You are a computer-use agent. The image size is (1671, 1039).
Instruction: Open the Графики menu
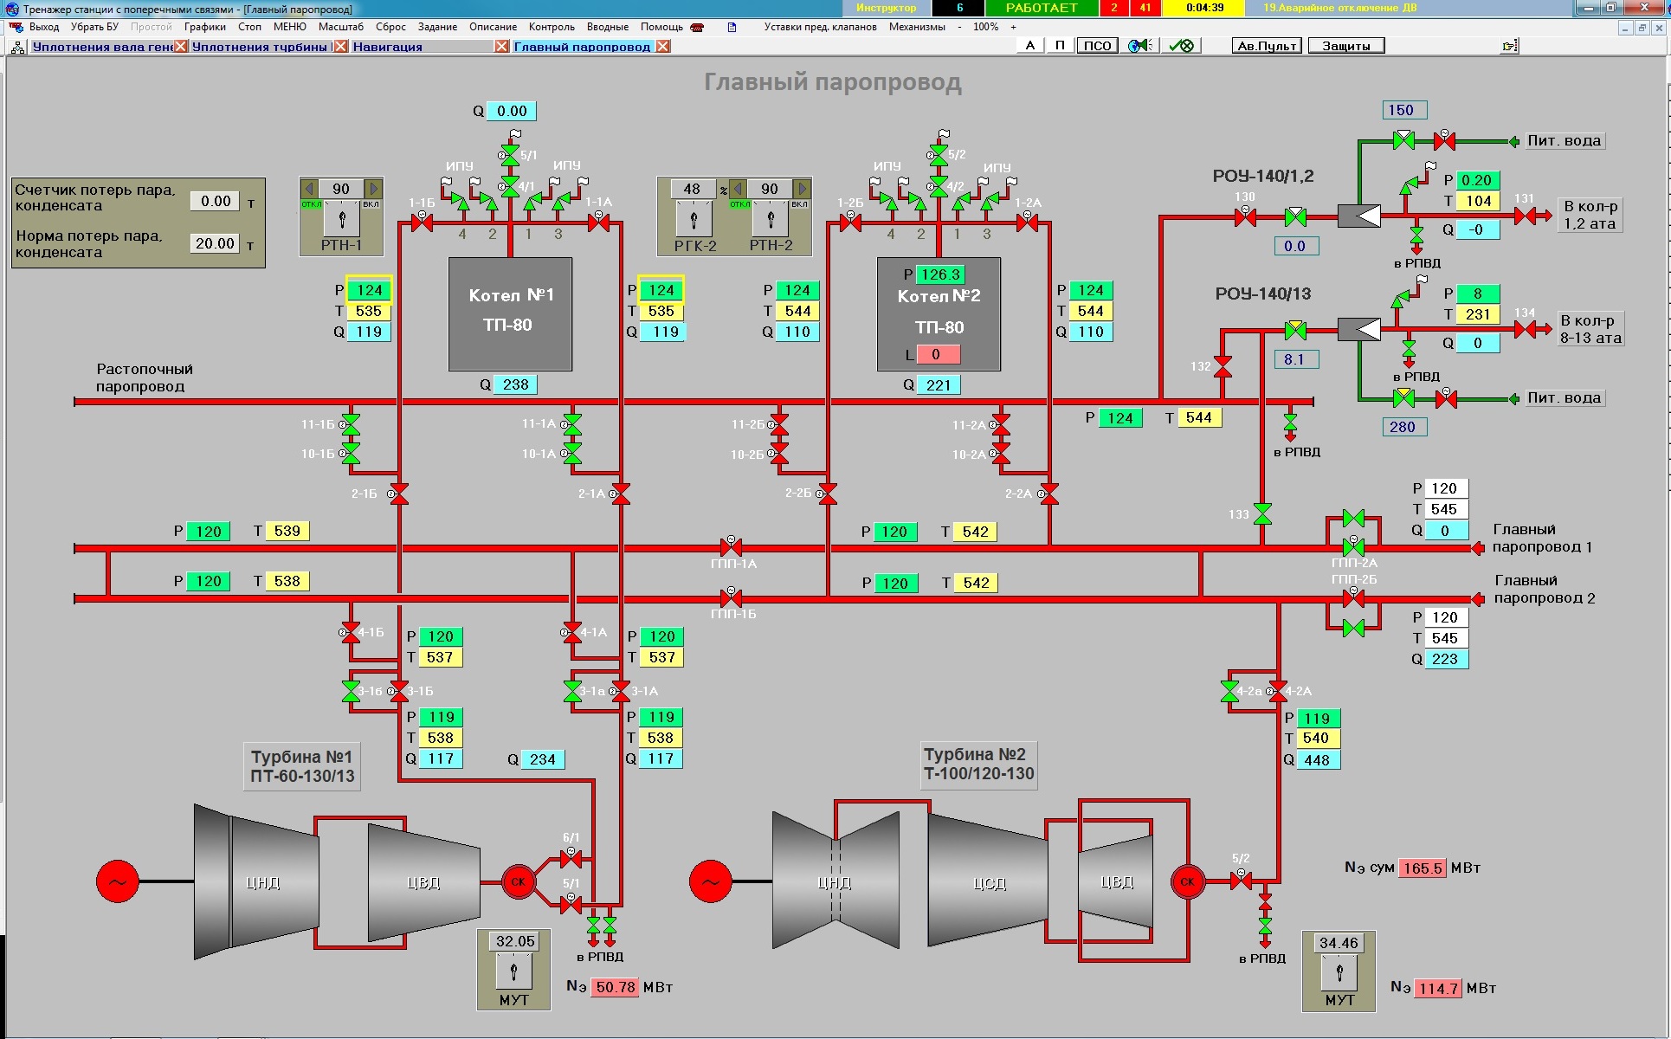click(204, 27)
